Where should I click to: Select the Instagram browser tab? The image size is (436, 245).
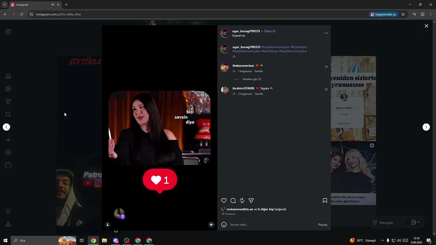tap(35, 5)
